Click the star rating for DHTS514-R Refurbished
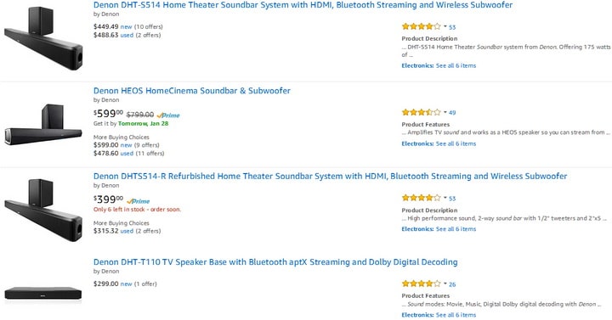 421,198
